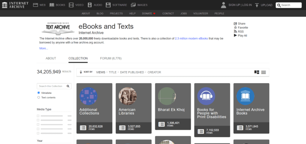Open the Donate menu item
Screen dimensions: 306x144
[x=149, y=13]
